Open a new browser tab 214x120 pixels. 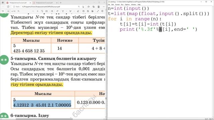click(x=61, y=3)
